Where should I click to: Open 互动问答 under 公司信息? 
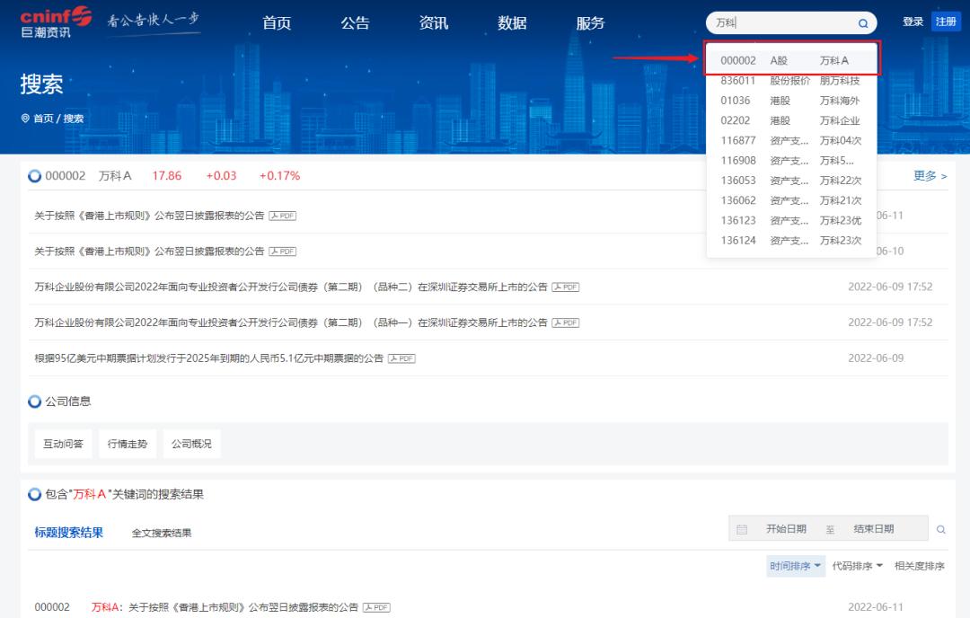(62, 443)
